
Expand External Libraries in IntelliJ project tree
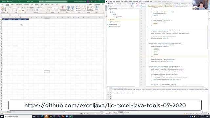(108, 25)
